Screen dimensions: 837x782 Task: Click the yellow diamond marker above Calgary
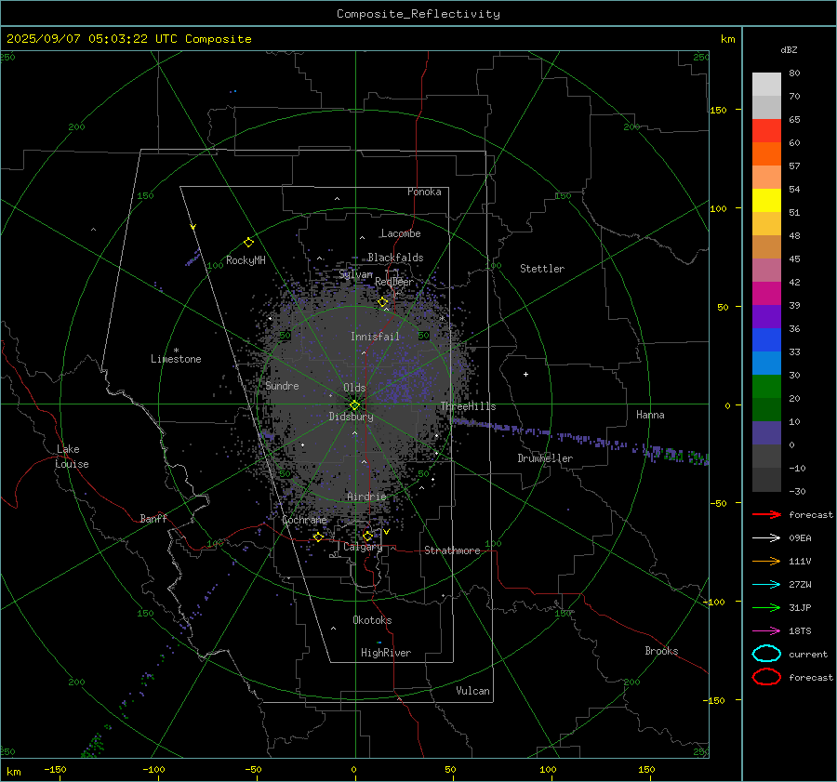pos(367,536)
